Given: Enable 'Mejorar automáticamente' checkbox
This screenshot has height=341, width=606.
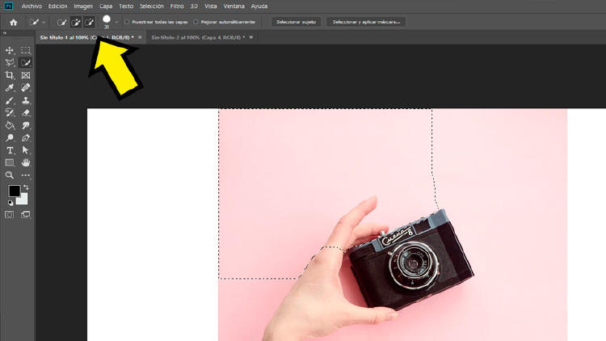Looking at the screenshot, I should pos(196,22).
